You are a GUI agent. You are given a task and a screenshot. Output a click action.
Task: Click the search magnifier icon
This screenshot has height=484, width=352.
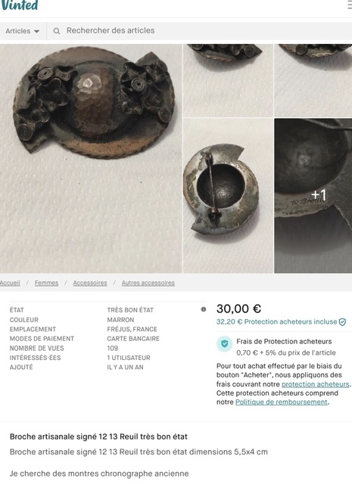[x=57, y=31]
